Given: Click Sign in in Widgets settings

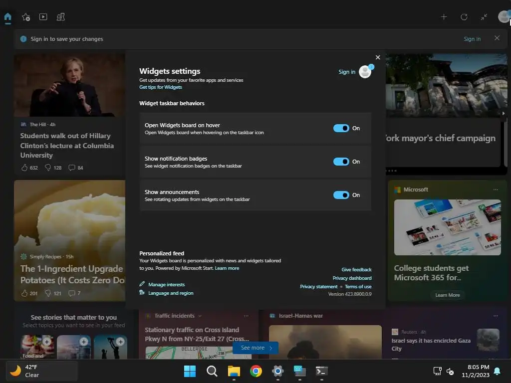Looking at the screenshot, I should click(x=347, y=72).
